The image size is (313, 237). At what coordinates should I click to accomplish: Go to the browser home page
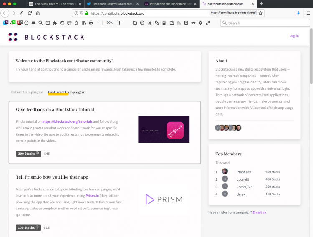click(x=38, y=13)
